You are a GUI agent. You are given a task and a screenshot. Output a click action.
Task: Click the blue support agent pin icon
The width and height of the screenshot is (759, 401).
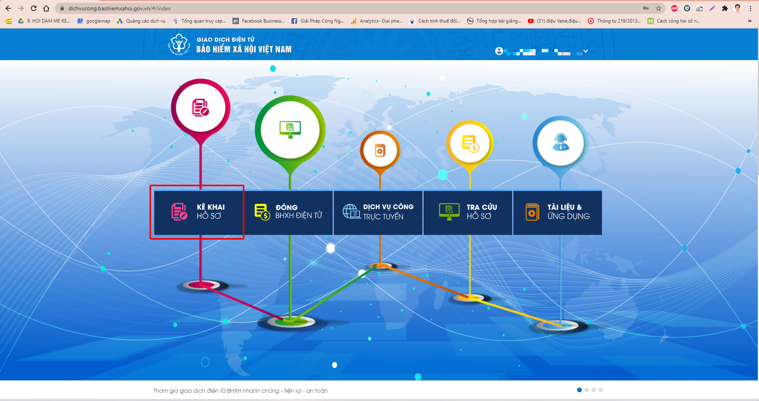click(560, 143)
